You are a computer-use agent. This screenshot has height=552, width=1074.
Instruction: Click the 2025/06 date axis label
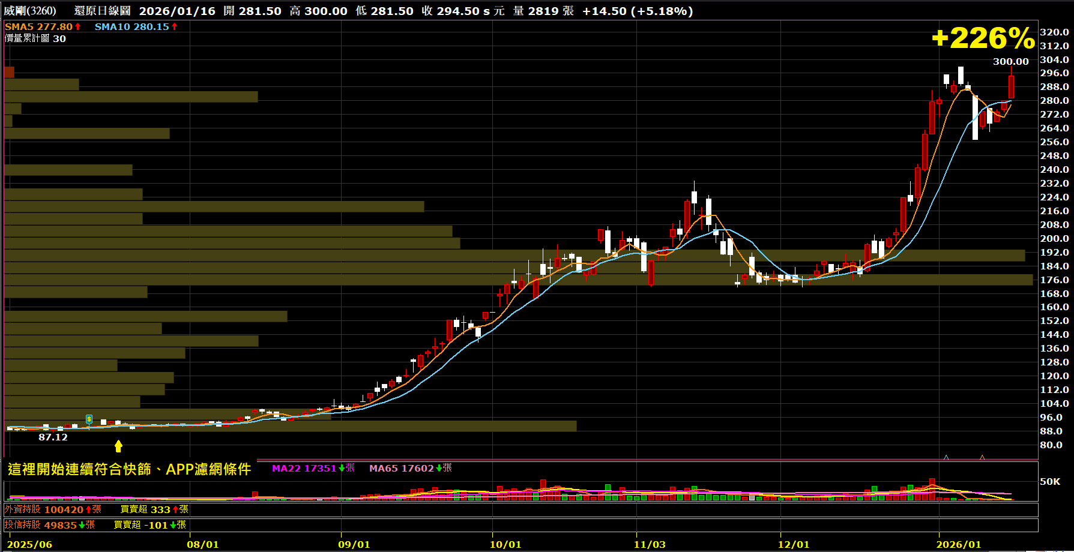29,544
